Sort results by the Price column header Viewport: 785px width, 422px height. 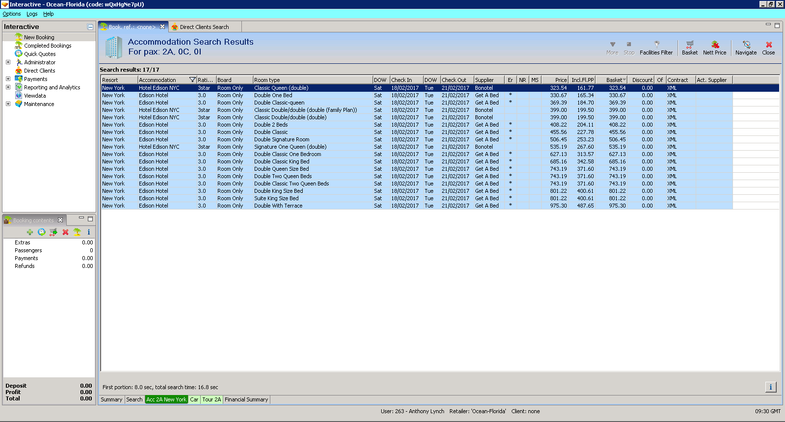tap(555, 80)
